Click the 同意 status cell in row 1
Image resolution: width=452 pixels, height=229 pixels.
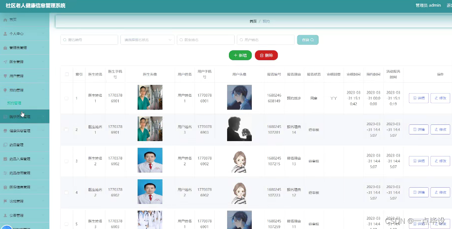tap(314, 98)
